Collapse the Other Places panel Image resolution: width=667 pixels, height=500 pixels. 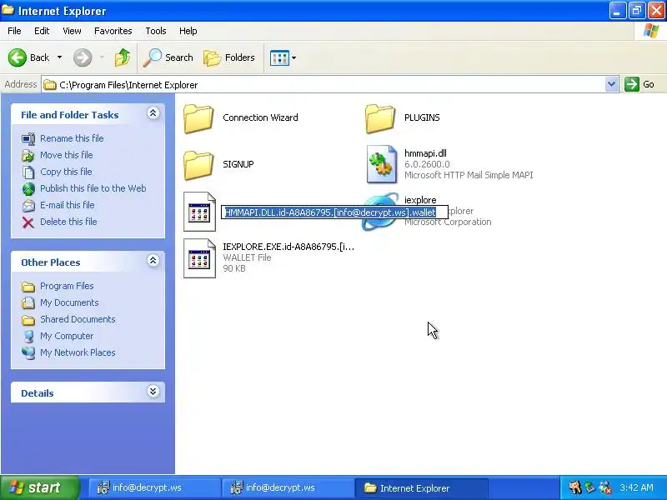pyautogui.click(x=153, y=260)
